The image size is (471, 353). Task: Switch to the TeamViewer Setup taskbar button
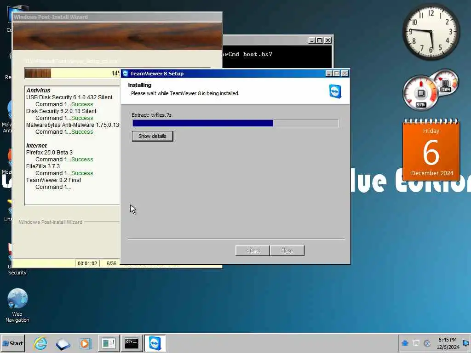click(x=155, y=343)
